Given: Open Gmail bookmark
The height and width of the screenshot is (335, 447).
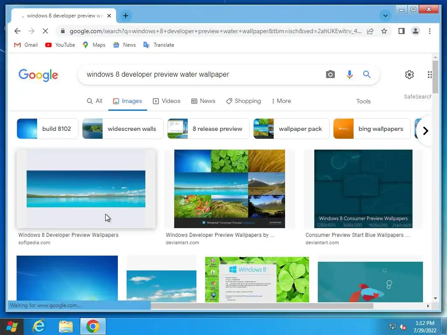Looking at the screenshot, I should pyautogui.click(x=26, y=45).
